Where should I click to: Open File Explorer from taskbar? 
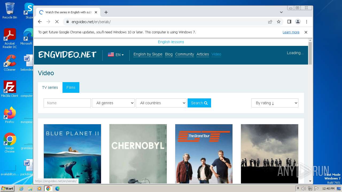click(30, 189)
